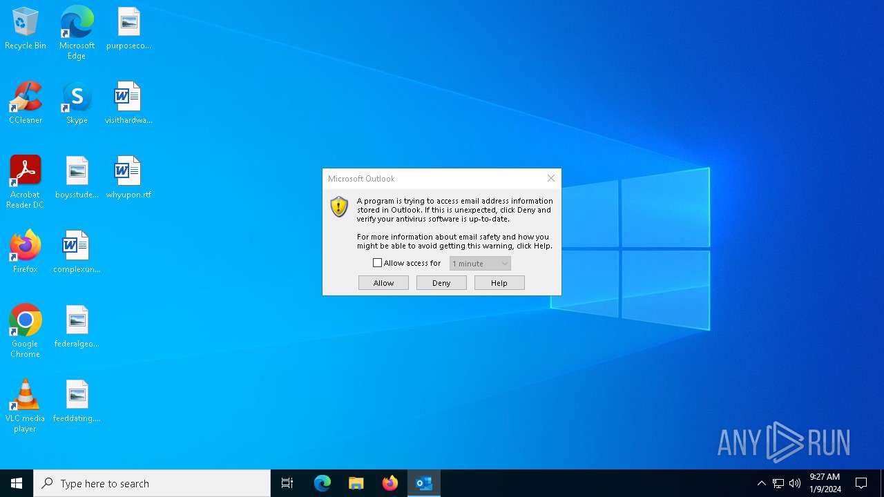The image size is (884, 497).
Task: Open the Skype desktop shortcut
Action: click(77, 104)
